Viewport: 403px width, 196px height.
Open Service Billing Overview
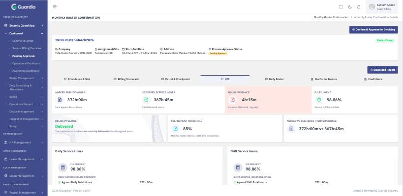27,48
